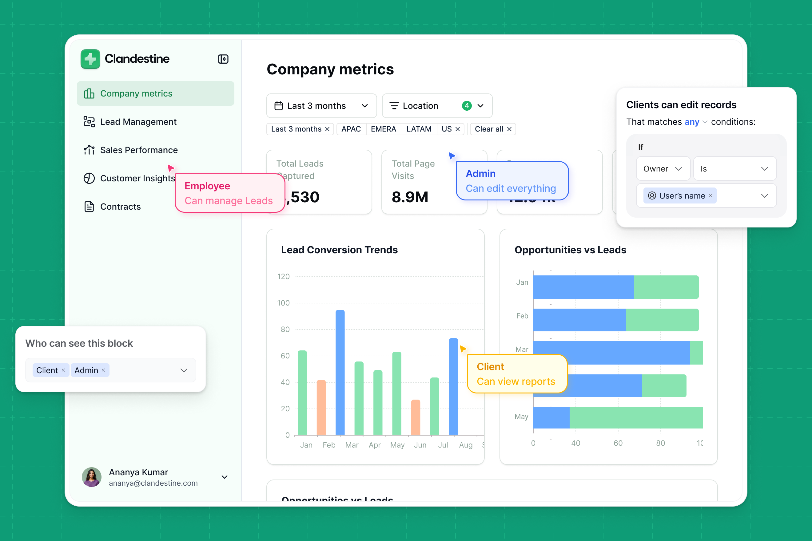Remove the US location filter chip
812x541 pixels.
tap(458, 129)
